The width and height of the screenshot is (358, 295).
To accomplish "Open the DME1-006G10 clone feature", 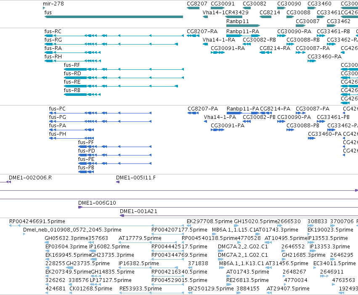I will [218, 207].
